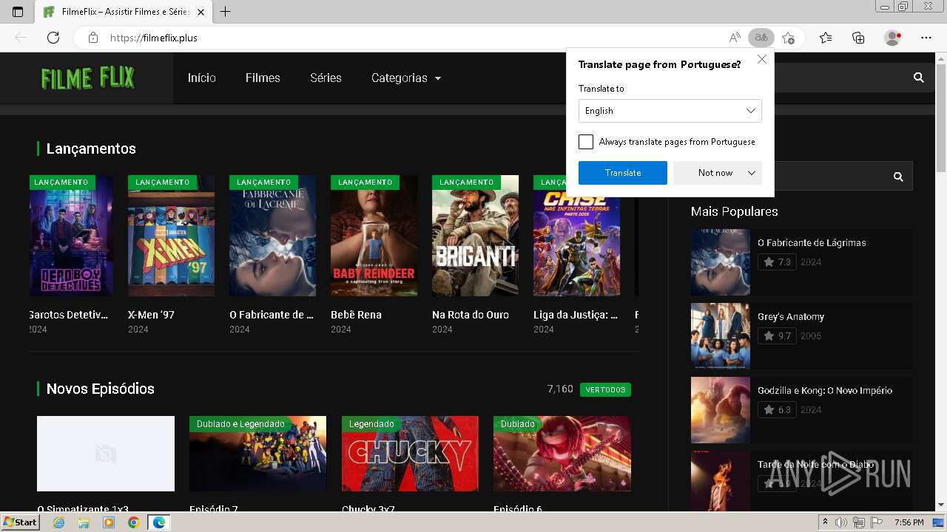This screenshot has width=947, height=532.
Task: Open media player taskbar icon
Action: point(109,522)
